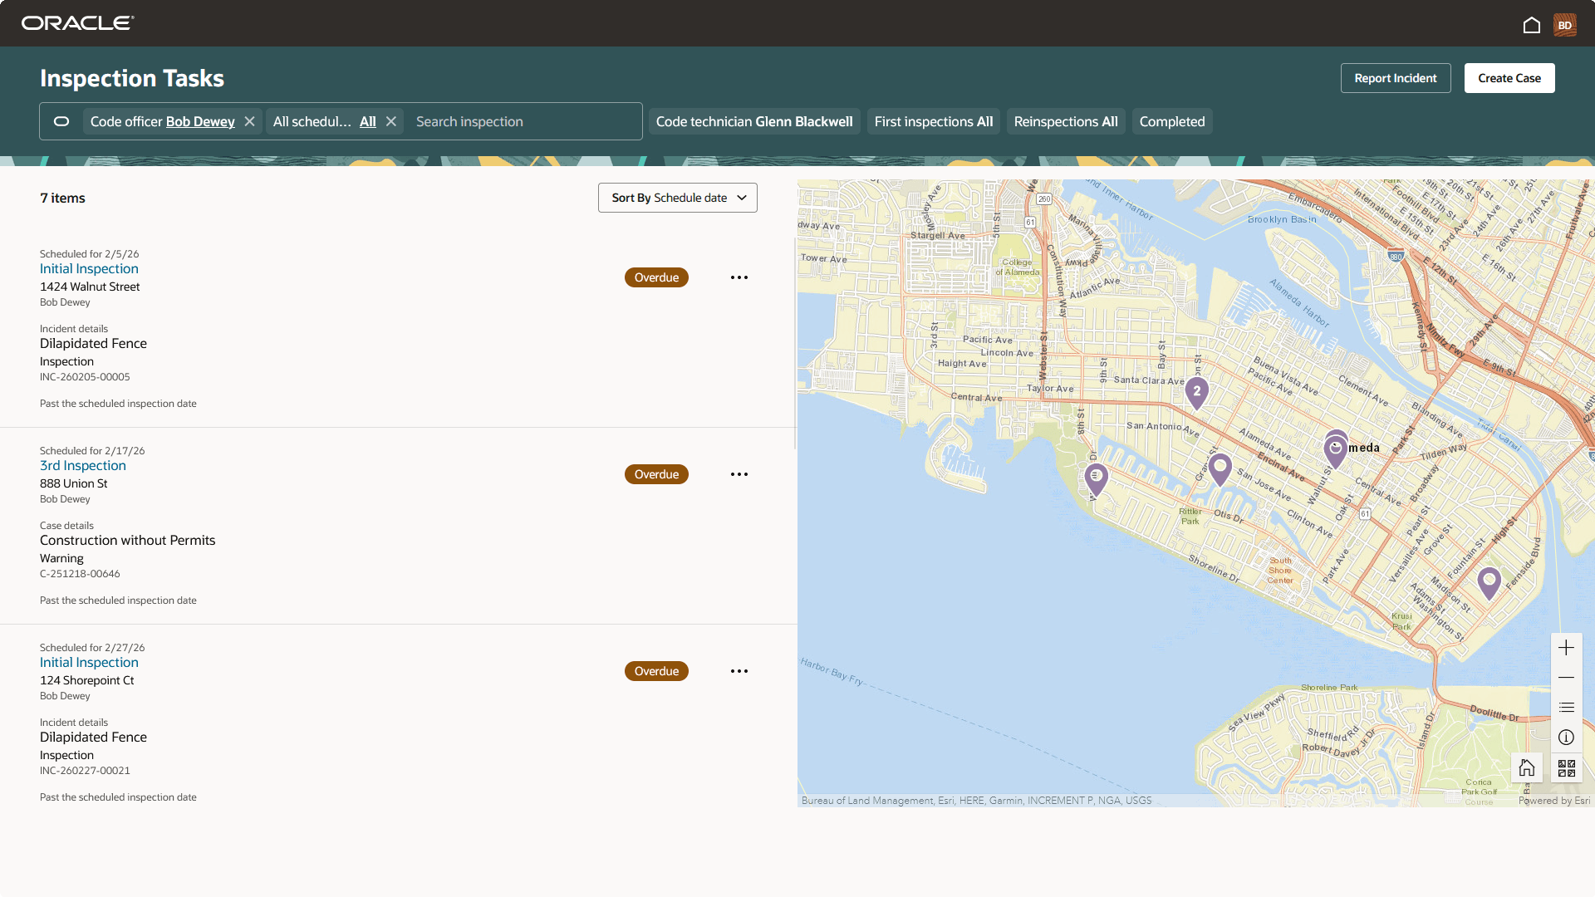Viewport: 1595px width, 897px height.
Task: Open the basemap gallery
Action: (x=1567, y=767)
